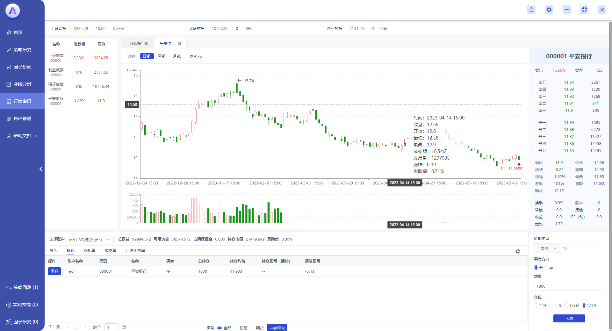612x331 pixels.
Task: Select the 卖 direction radio button
Action: pyautogui.click(x=546, y=268)
